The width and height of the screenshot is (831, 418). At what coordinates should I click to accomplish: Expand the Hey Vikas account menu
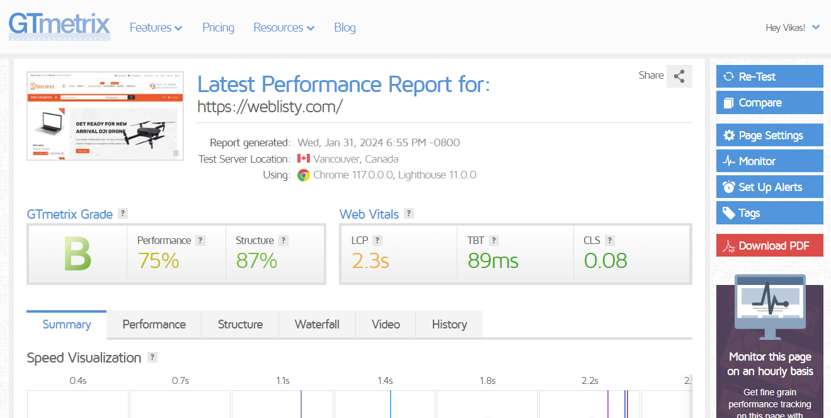[x=793, y=28]
